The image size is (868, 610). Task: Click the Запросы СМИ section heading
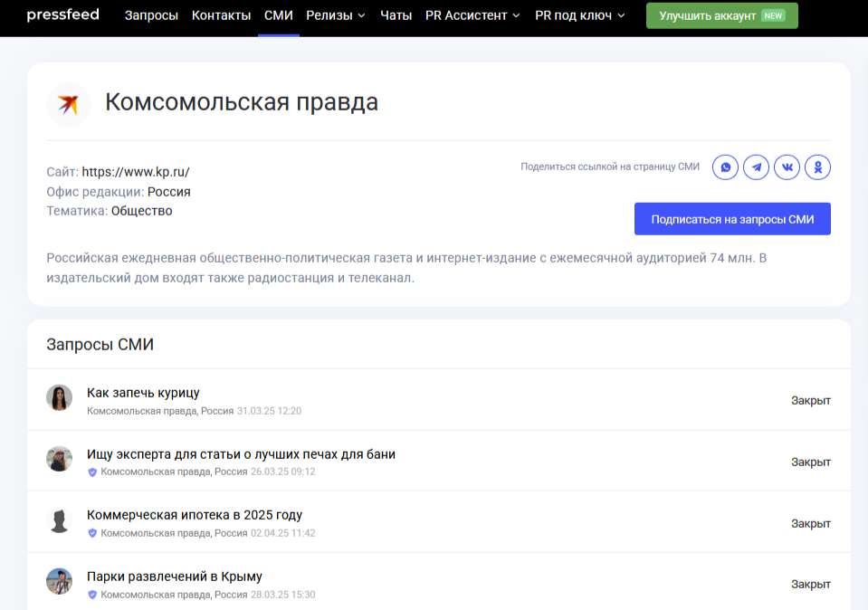pyautogui.click(x=100, y=344)
